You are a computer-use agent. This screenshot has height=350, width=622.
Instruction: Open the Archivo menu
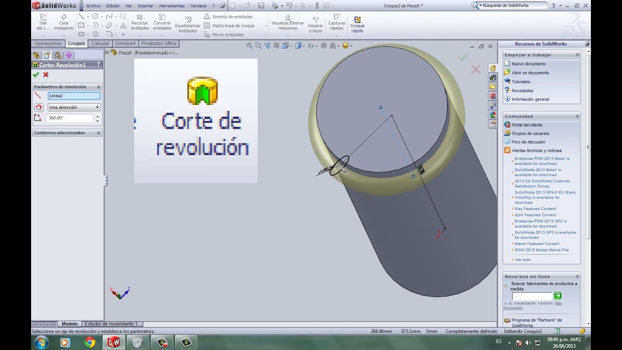click(93, 6)
